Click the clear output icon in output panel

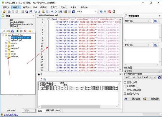41,79
